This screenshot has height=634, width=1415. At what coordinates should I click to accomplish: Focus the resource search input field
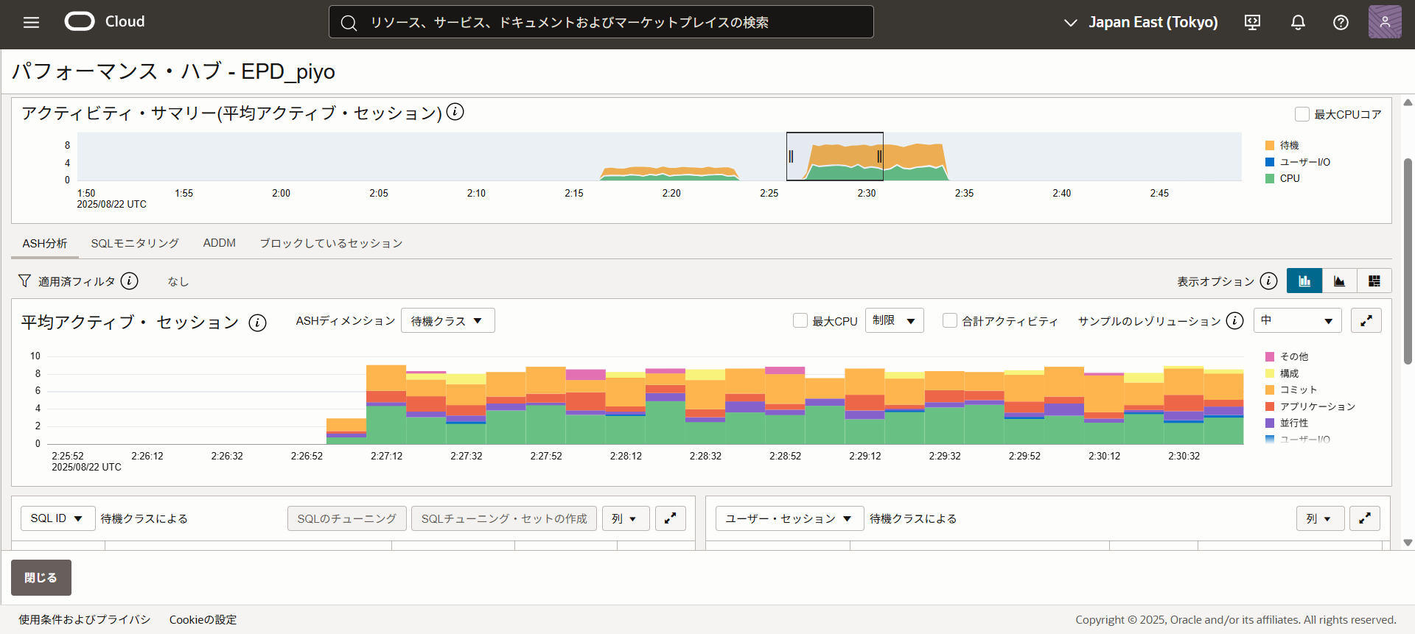(x=601, y=22)
